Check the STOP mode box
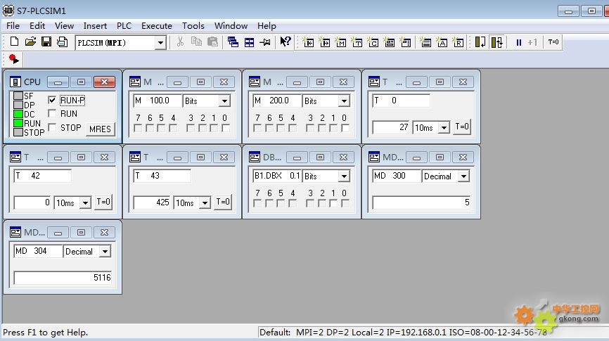This screenshot has width=609, height=341. 52,127
